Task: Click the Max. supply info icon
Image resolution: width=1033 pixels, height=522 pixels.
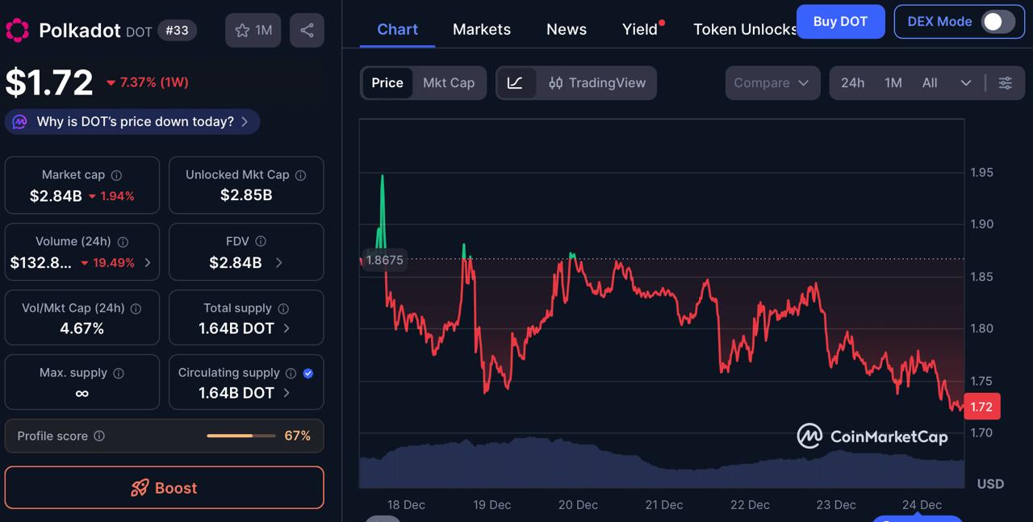Action: [119, 372]
